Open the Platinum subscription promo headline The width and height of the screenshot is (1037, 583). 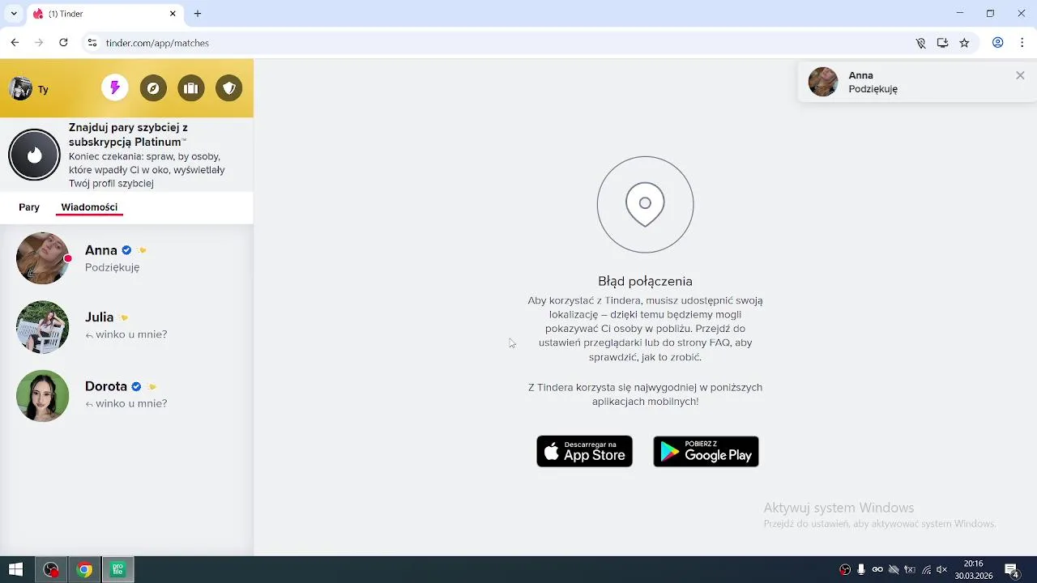[128, 134]
